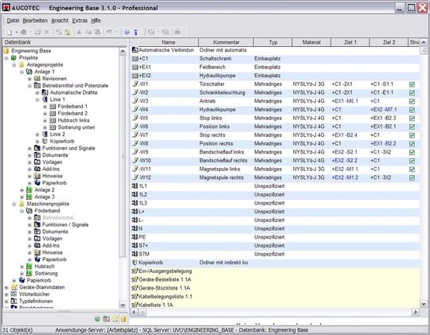Collapse the Linie 1 tree node

click(x=37, y=99)
